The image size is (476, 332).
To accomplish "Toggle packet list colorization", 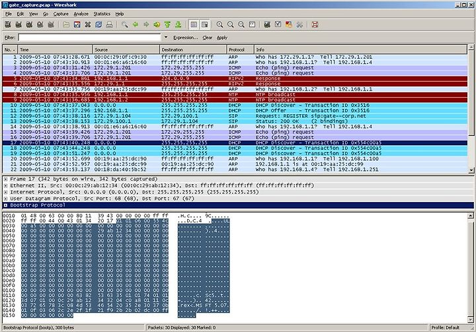I will click(x=194, y=24).
